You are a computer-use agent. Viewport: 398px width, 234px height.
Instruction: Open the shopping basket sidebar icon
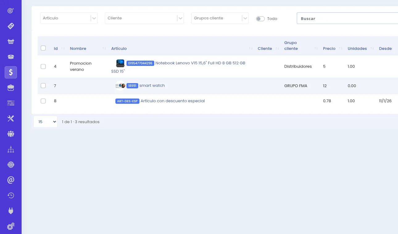11,41
